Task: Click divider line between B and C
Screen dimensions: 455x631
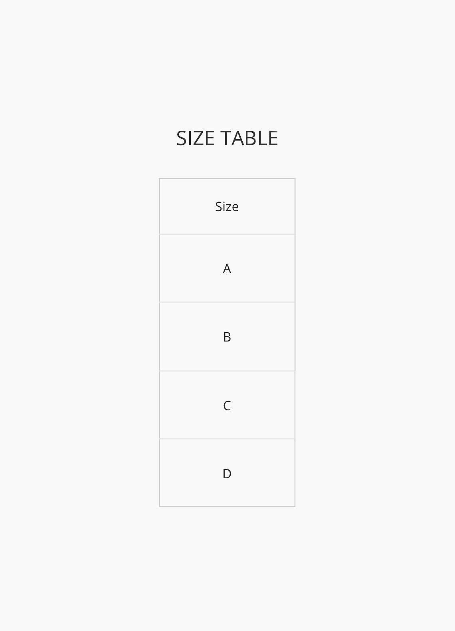Action: click(x=227, y=371)
